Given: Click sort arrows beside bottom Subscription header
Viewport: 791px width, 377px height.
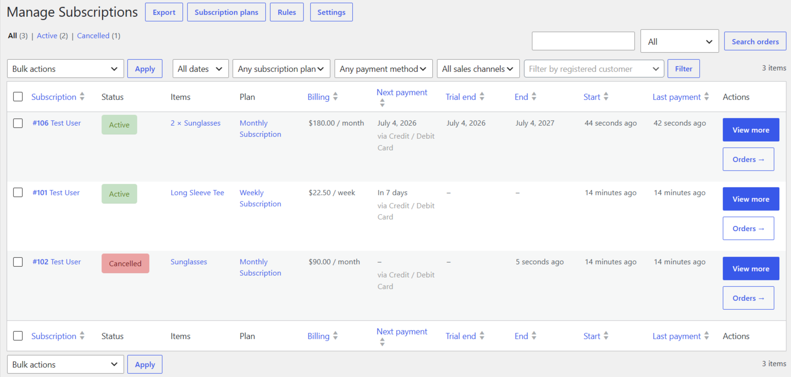Looking at the screenshot, I should pos(82,335).
